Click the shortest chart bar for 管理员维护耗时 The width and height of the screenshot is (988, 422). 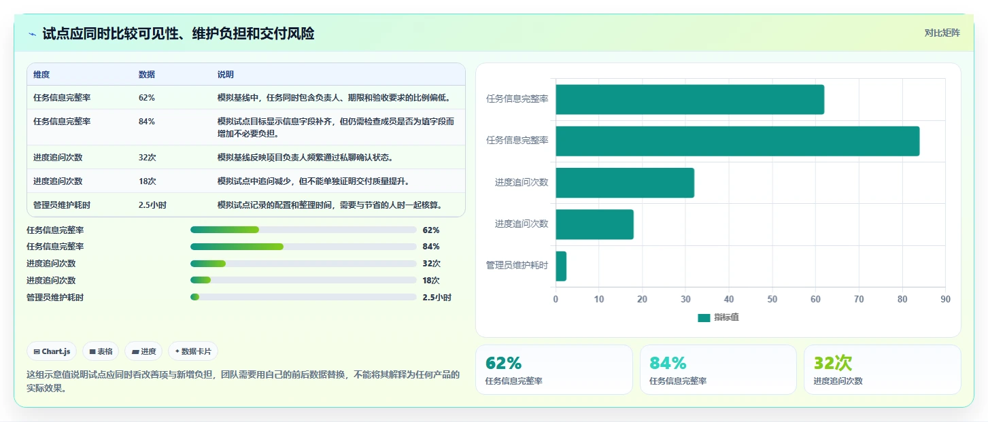[561, 266]
